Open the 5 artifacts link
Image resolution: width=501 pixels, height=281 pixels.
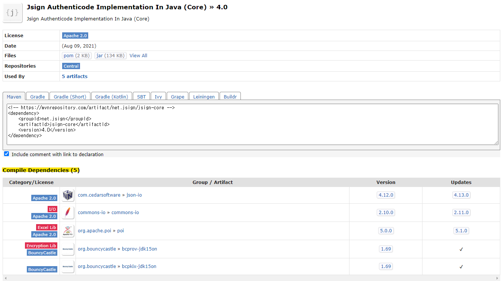pyautogui.click(x=75, y=77)
